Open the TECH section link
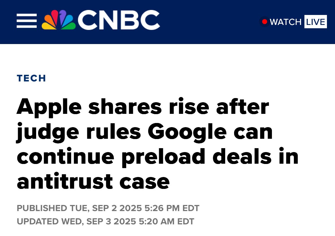335x236 pixels. (x=31, y=78)
